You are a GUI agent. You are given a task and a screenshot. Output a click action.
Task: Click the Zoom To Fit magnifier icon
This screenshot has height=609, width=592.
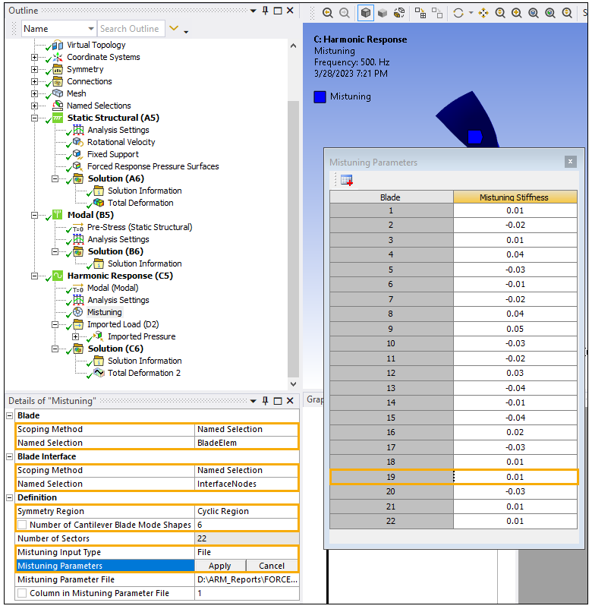click(x=534, y=13)
